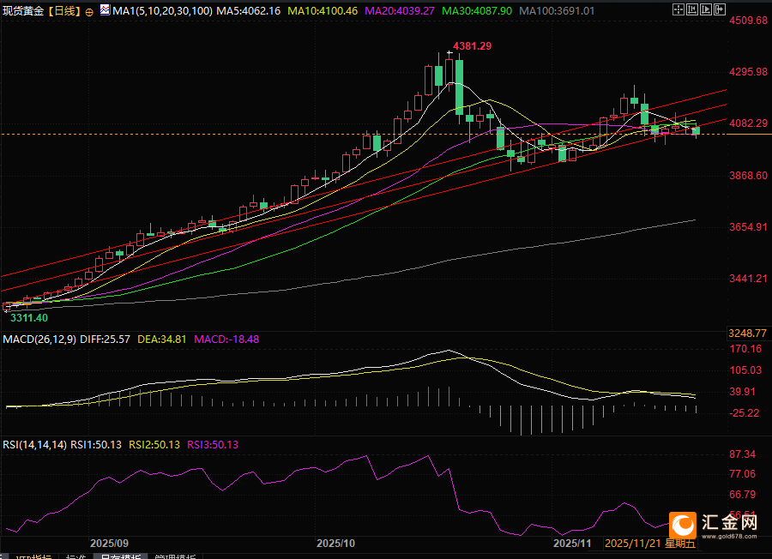Click the 现货黄金 instrument title
This screenshot has height=559, width=772.
pyautogui.click(x=23, y=11)
